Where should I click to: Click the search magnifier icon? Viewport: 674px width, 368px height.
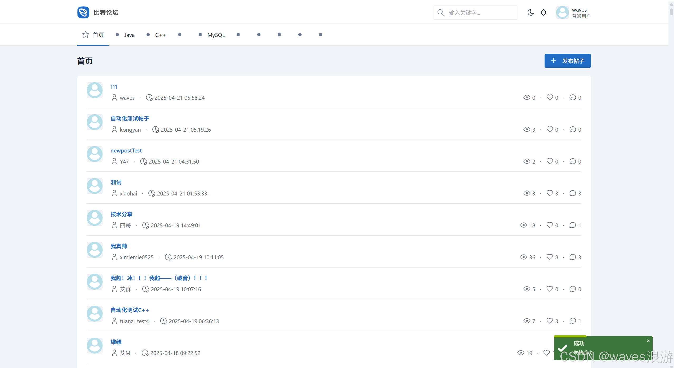coord(440,12)
